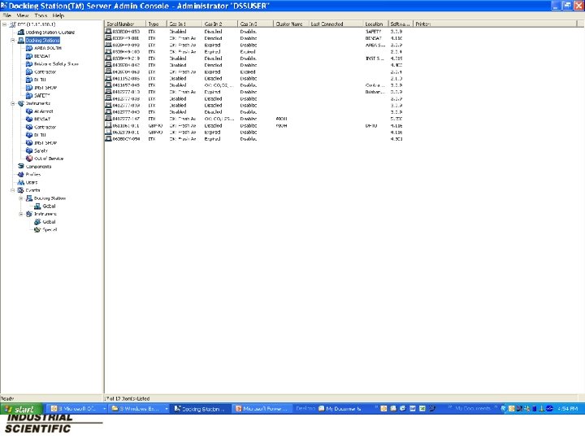Collapse the Instruments tree branch
This screenshot has width=585, height=439.
[13, 103]
